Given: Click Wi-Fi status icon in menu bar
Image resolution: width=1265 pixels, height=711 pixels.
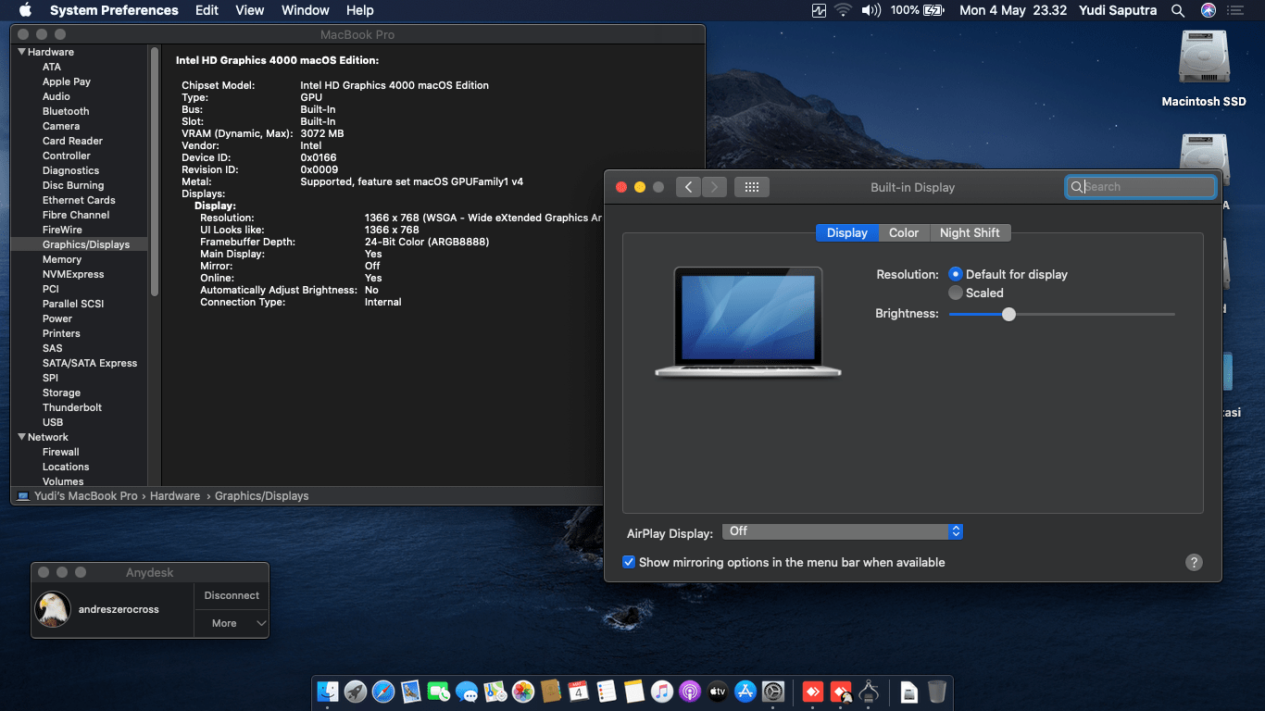Looking at the screenshot, I should [x=843, y=10].
